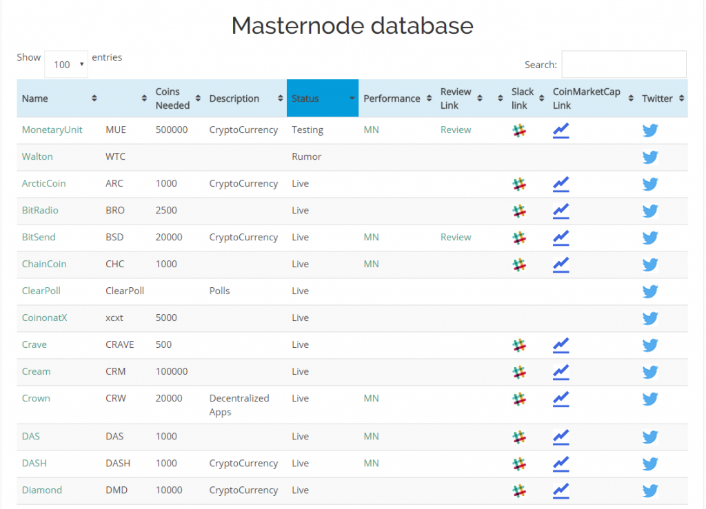
Task: Open Slack icon in BitRadio row
Action: [x=519, y=211]
